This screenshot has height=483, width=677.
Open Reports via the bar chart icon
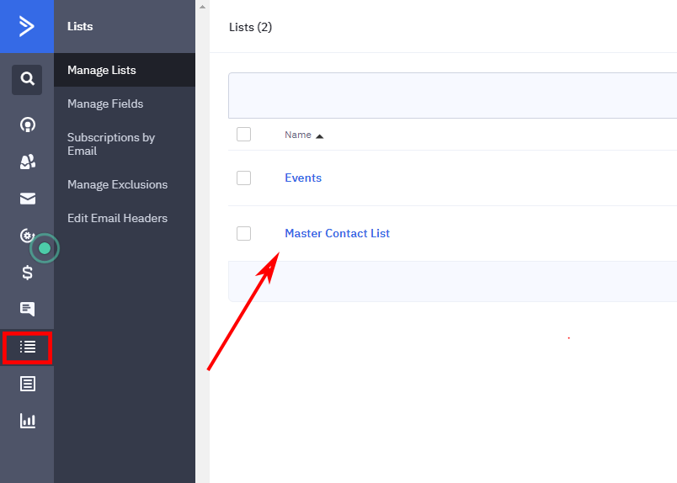coord(27,421)
